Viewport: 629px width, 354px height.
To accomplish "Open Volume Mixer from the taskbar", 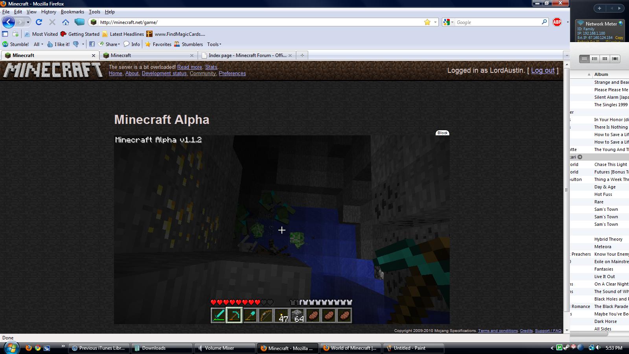I will coord(225,348).
